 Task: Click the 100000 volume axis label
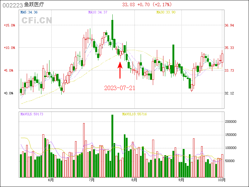pyautogui.click(x=231, y=148)
